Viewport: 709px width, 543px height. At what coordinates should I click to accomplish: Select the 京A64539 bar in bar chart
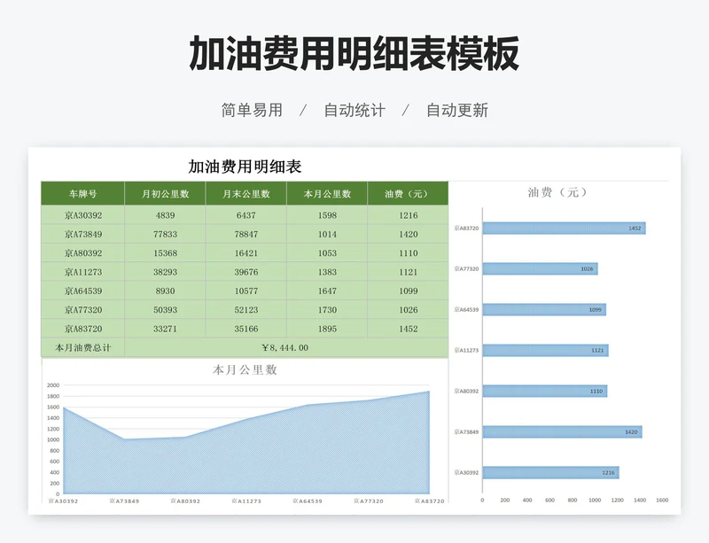pyautogui.click(x=544, y=310)
